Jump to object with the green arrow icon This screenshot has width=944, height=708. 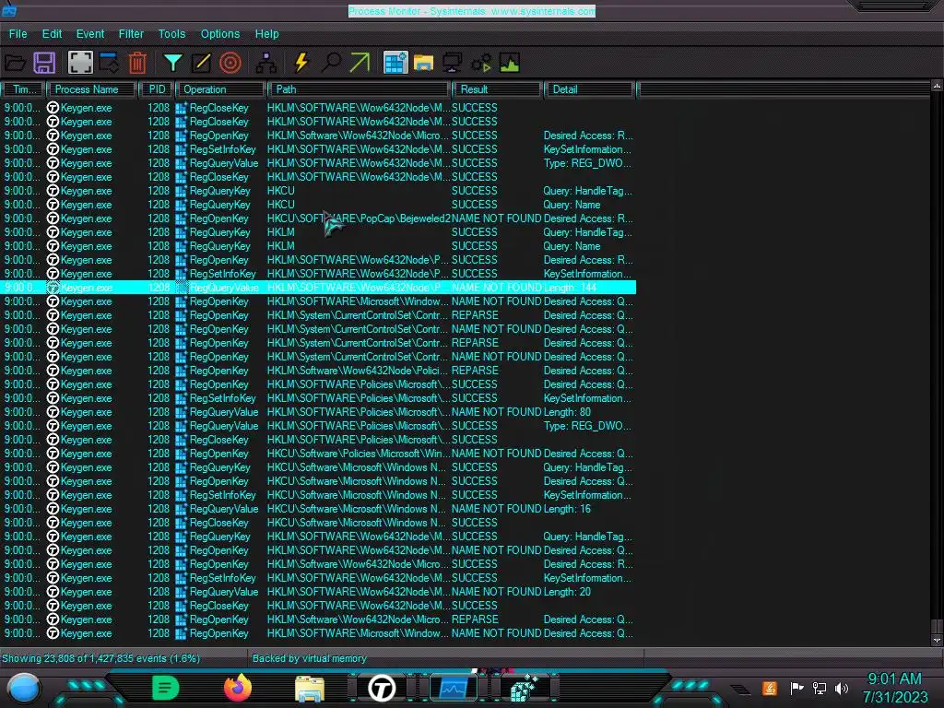click(x=360, y=63)
